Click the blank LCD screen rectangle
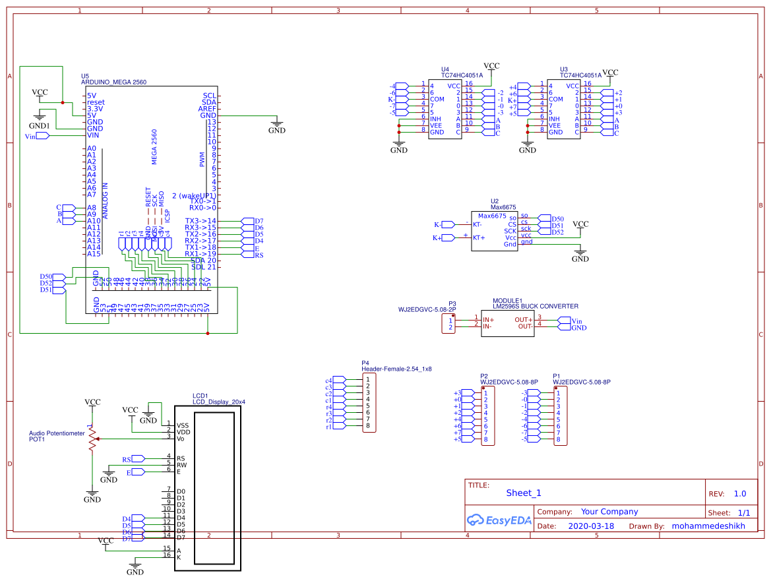The image size is (771, 583). [x=214, y=488]
